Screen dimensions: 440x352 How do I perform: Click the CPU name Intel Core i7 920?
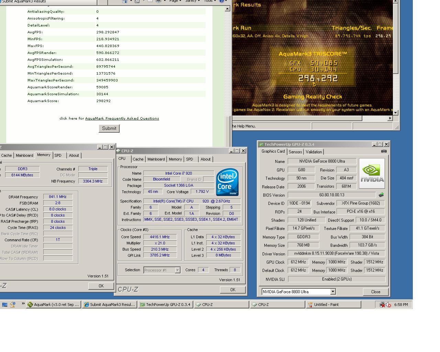click(178, 173)
